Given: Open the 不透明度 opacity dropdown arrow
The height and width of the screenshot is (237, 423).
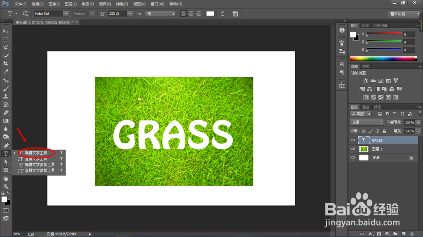Looking at the screenshot, I should click(x=418, y=122).
